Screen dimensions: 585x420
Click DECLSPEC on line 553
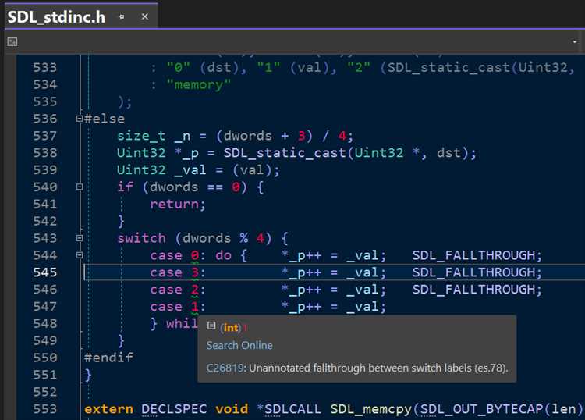(x=174, y=409)
